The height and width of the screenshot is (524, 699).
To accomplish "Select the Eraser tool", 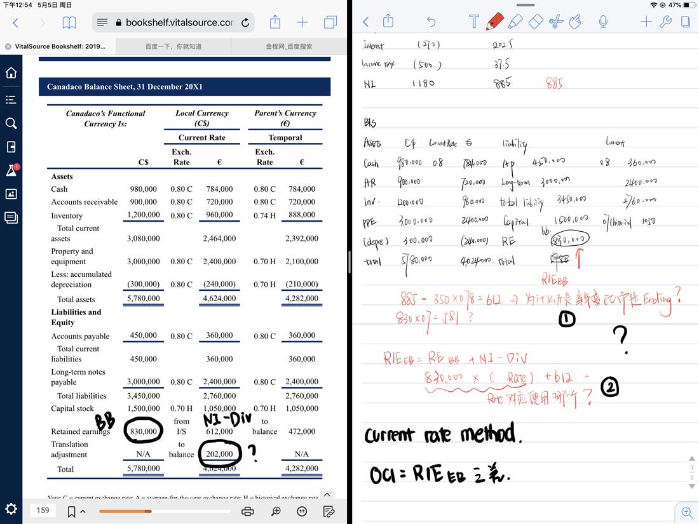I will pyautogui.click(x=536, y=22).
